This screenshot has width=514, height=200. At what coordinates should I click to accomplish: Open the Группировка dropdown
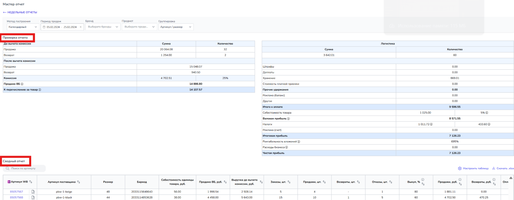176,27
